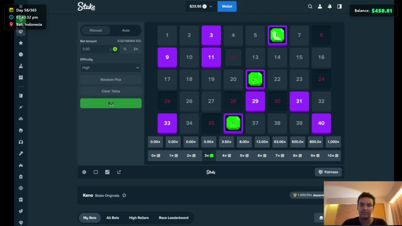
Task: Click the pop-out arrow icon
Action: 119,172
